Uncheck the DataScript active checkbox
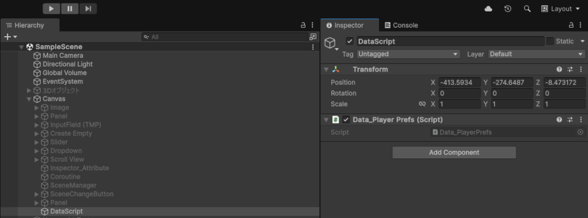The image size is (588, 218). click(x=350, y=41)
